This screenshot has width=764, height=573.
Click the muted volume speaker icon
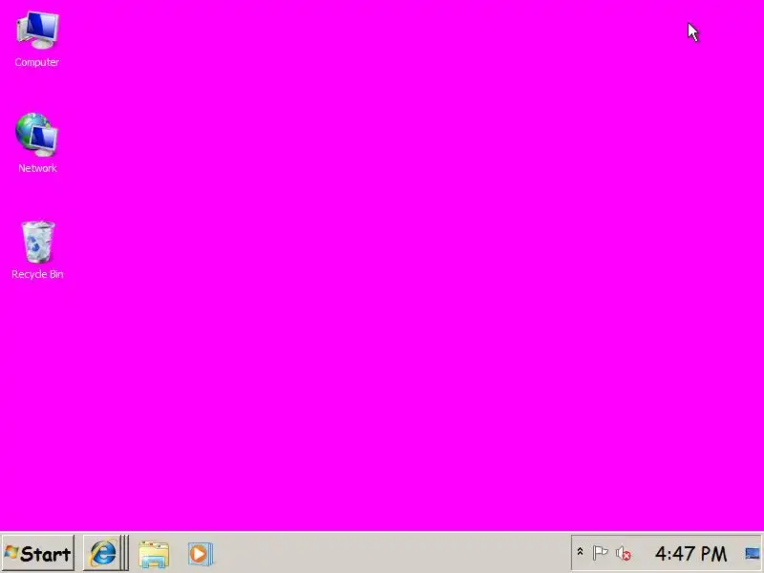(x=624, y=554)
